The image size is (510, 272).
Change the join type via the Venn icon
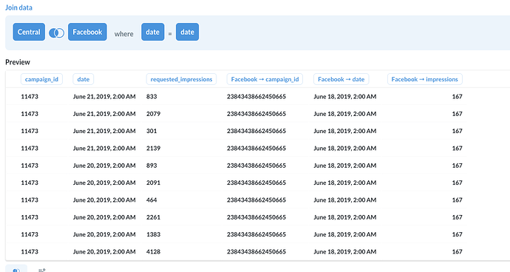click(x=56, y=33)
